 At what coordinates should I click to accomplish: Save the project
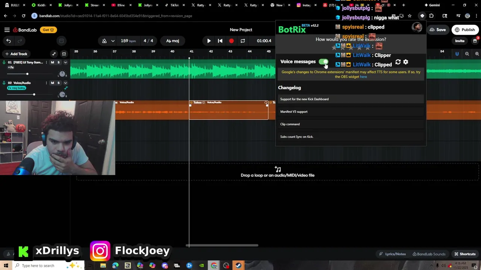[x=438, y=30]
